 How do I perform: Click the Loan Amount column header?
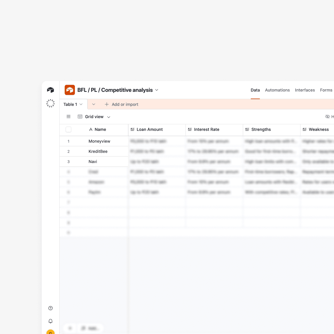[x=157, y=129]
